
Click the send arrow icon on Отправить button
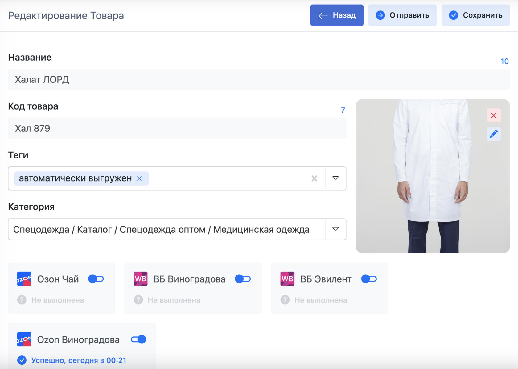381,15
